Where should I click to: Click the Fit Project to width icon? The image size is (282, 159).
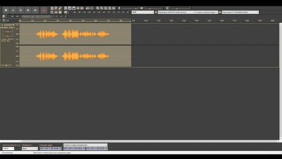tap(110, 8)
